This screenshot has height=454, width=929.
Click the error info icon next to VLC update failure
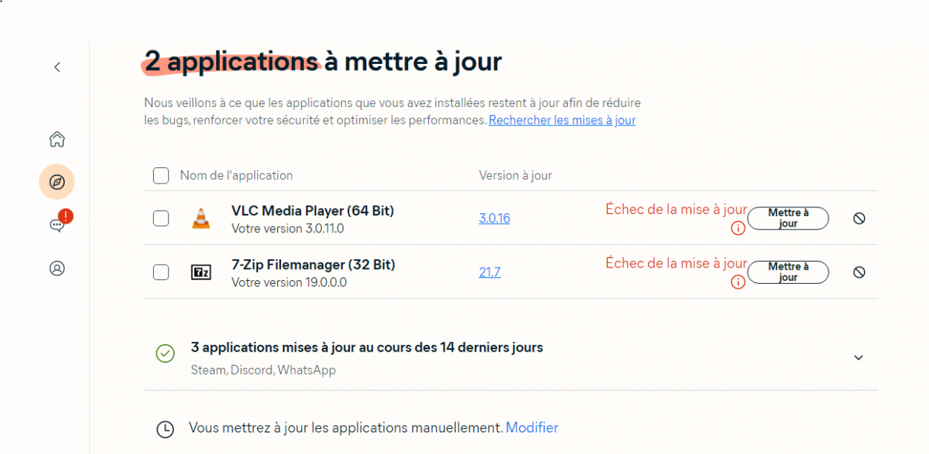pos(738,228)
